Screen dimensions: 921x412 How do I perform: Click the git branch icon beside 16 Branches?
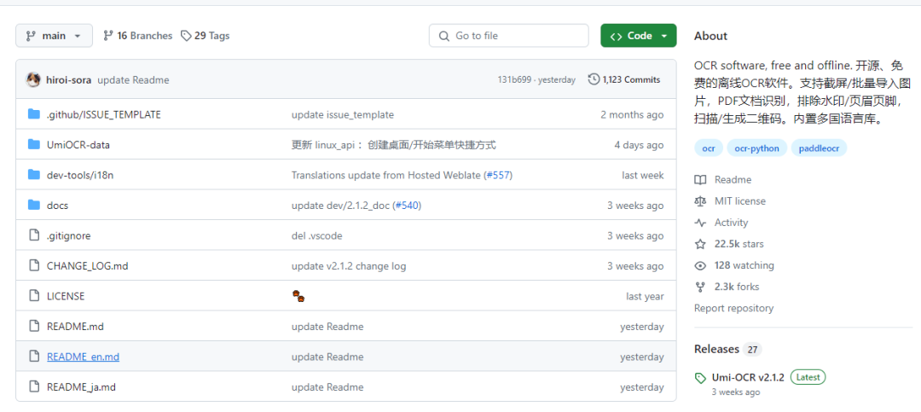(108, 36)
